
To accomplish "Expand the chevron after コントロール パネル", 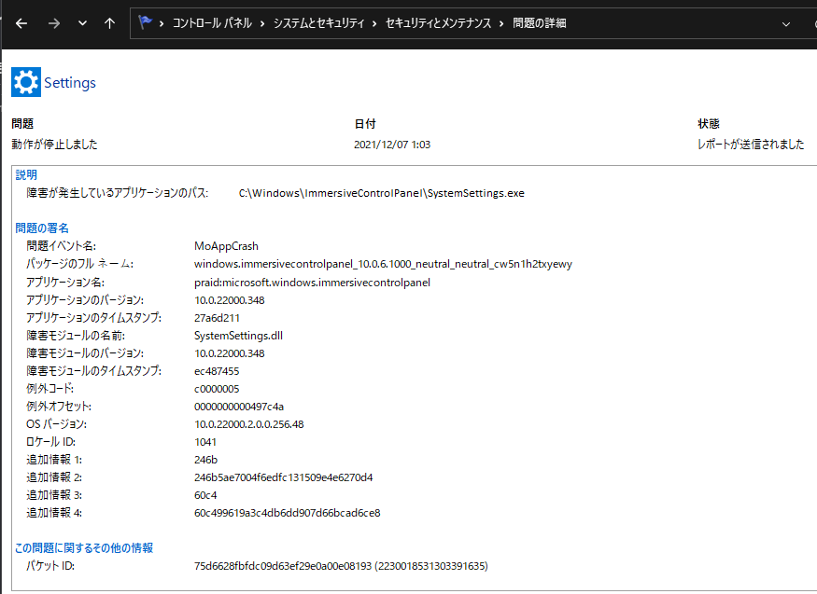I will pos(262,23).
